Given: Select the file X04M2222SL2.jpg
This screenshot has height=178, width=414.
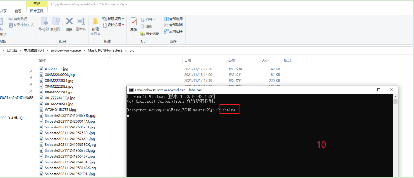Looking at the screenshot, I should pyautogui.click(x=59, y=86).
